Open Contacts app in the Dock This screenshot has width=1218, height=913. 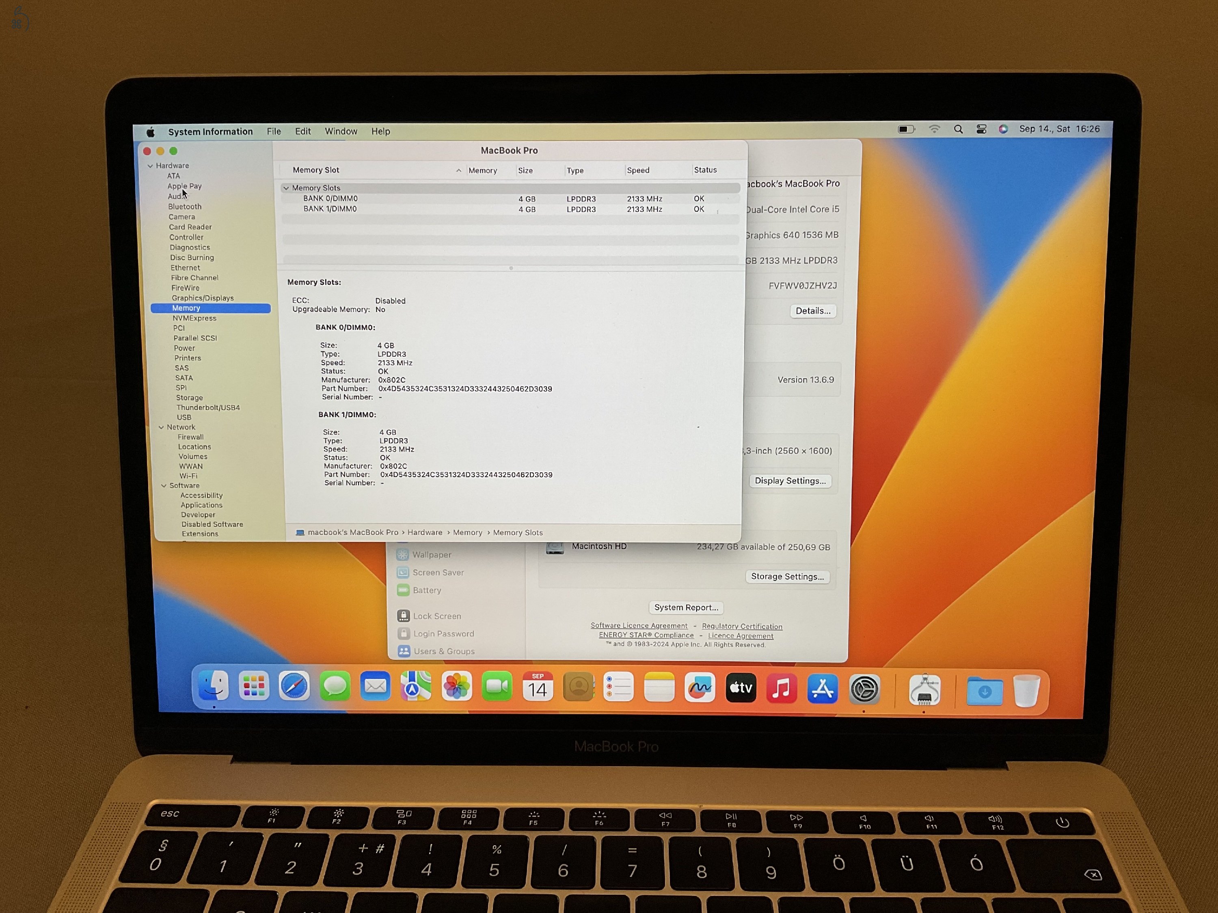pyautogui.click(x=578, y=687)
